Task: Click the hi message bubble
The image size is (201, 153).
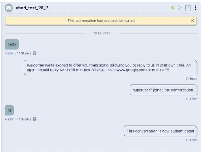Action: click(x=9, y=110)
